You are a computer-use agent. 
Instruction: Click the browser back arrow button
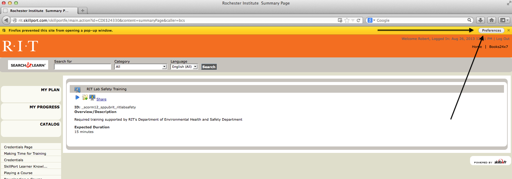6,20
